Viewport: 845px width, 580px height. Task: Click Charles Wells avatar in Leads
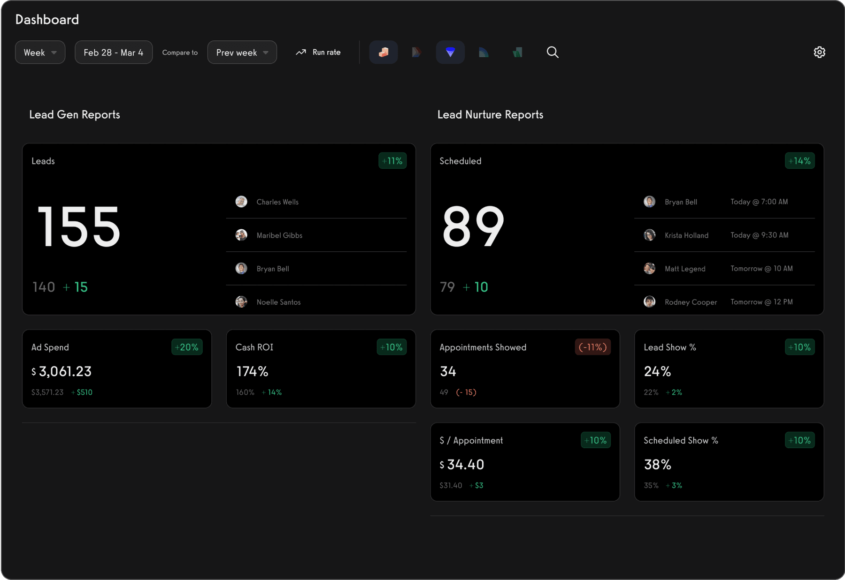241,202
